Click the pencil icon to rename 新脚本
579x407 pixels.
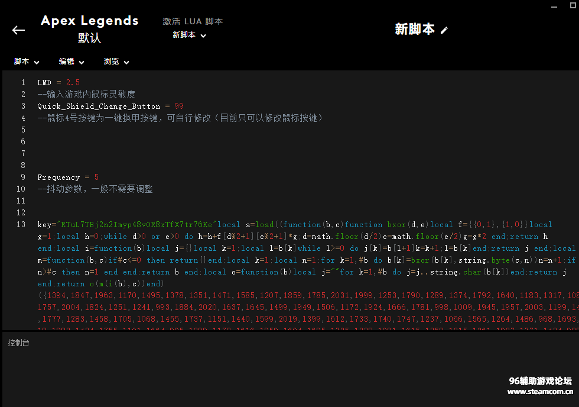tap(444, 30)
